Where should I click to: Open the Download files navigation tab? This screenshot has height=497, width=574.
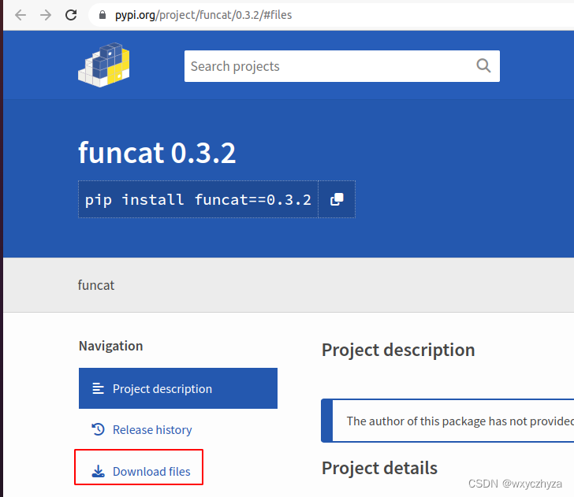coord(140,471)
